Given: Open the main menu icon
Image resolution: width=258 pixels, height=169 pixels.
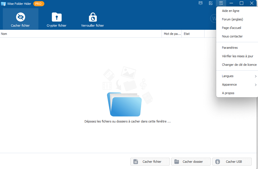Looking at the screenshot, I should coord(221,3).
